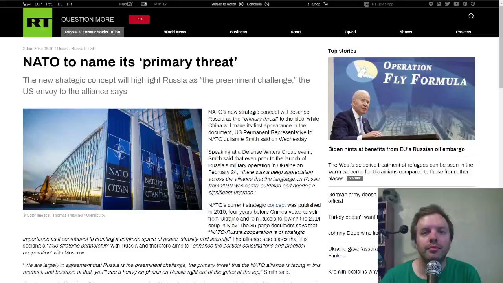Image resolution: width=503 pixels, height=283 pixels.
Task: Open the Kremlin explains why story
Action: click(x=352, y=272)
